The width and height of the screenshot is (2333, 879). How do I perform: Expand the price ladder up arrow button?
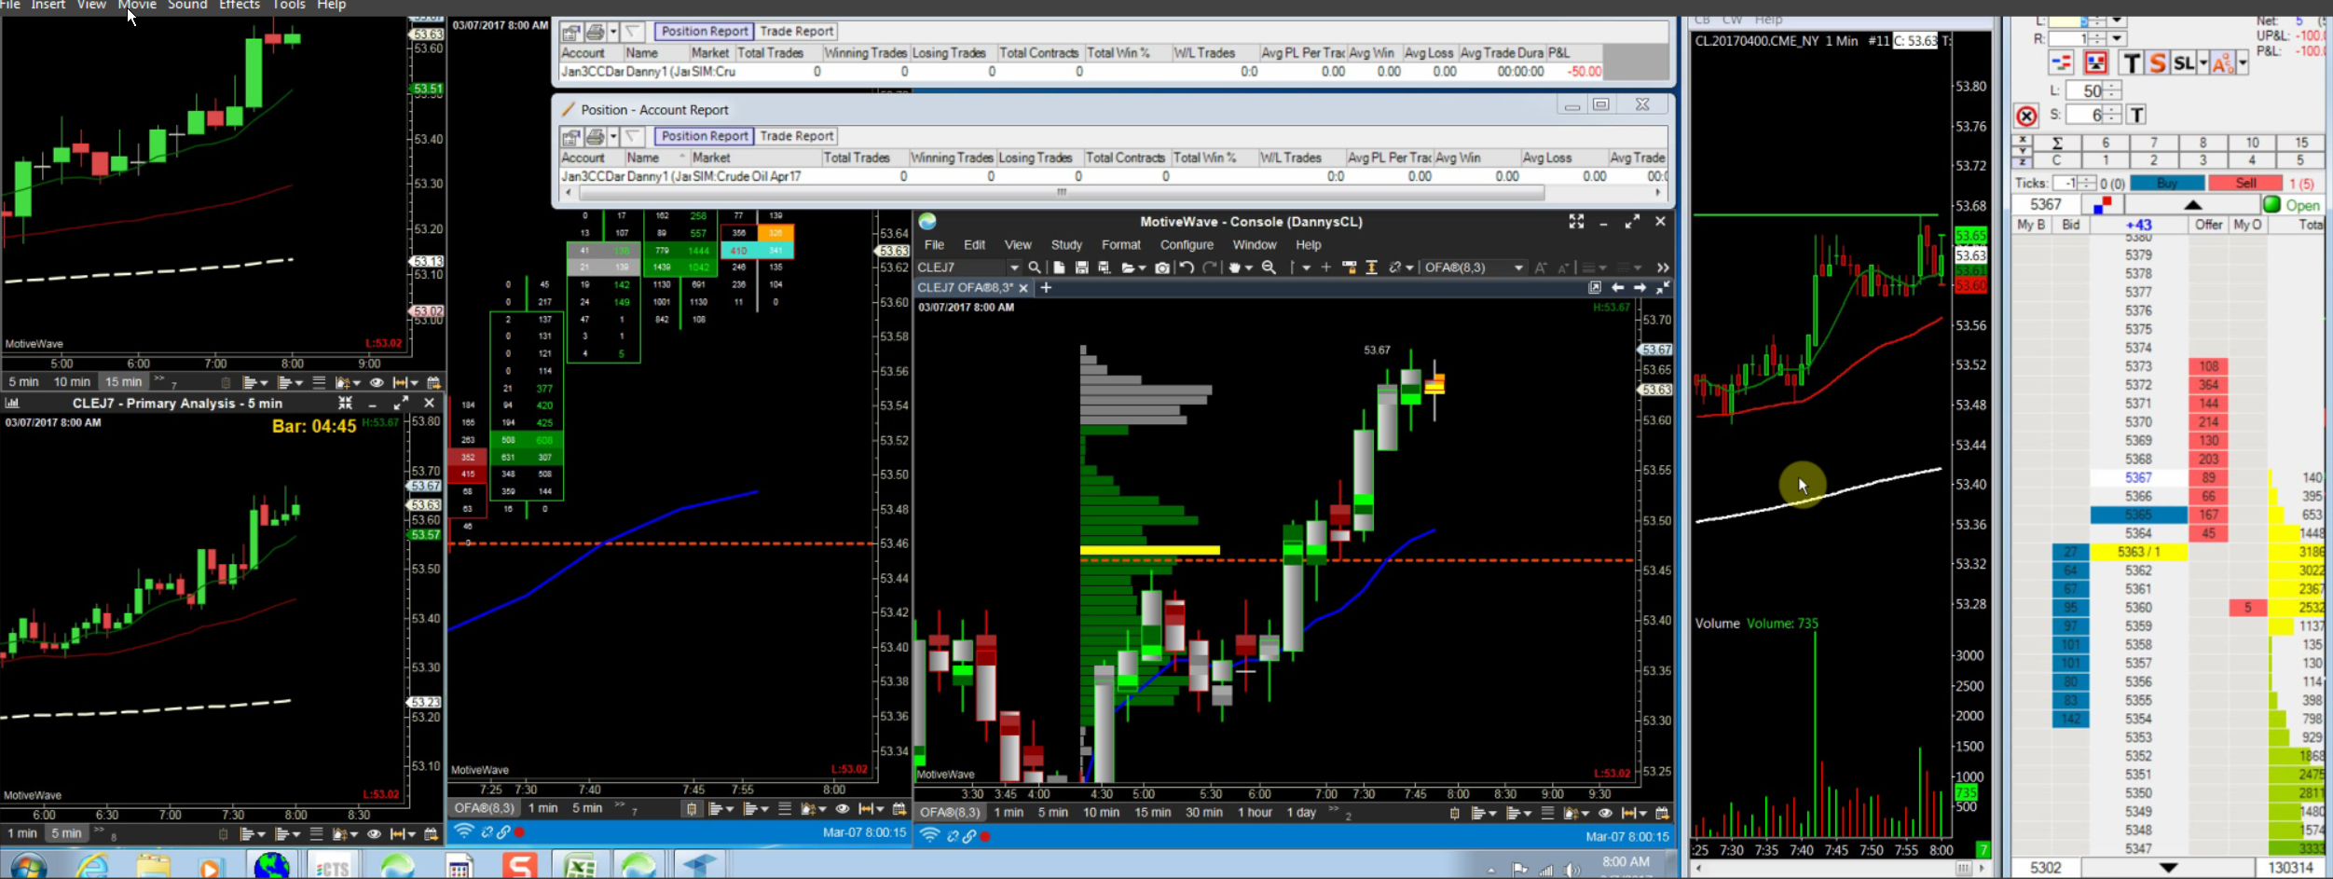point(2192,205)
